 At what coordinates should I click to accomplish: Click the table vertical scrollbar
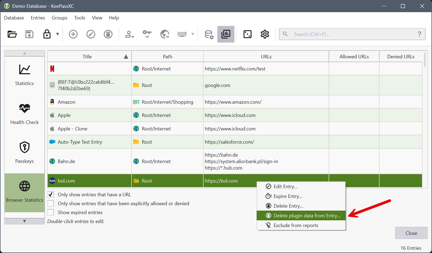[425, 59]
